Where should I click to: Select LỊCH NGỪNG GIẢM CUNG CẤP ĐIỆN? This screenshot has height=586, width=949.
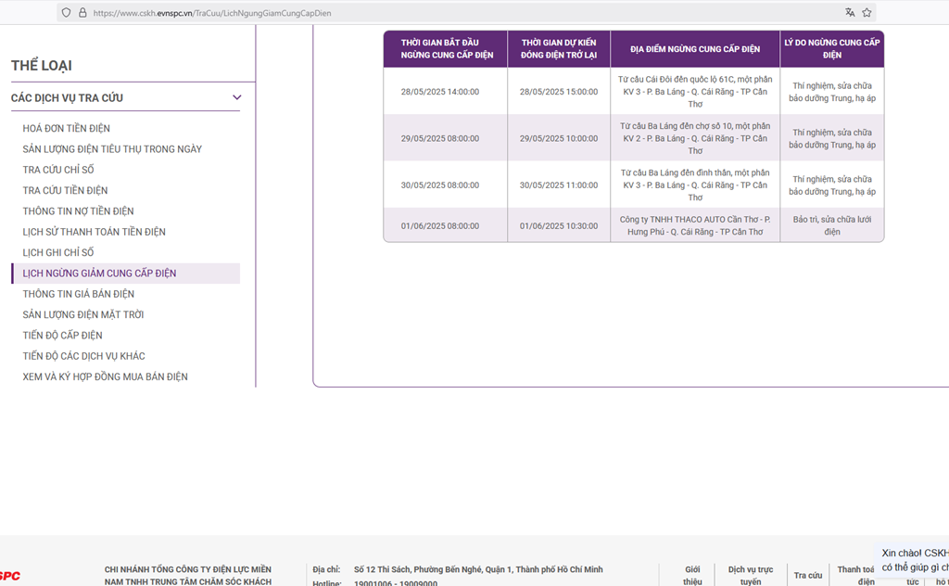[126, 273]
